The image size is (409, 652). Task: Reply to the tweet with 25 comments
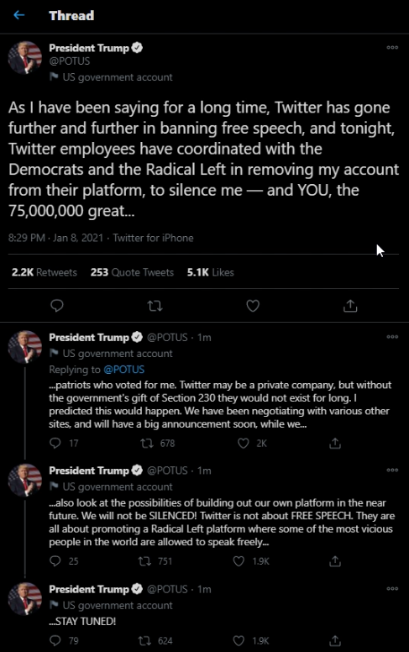pyautogui.click(x=55, y=561)
